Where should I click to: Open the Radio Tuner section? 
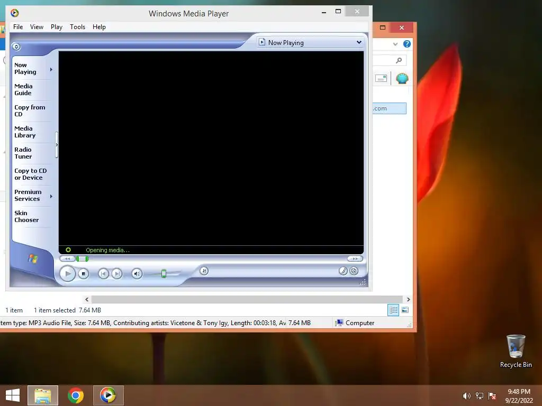point(23,153)
